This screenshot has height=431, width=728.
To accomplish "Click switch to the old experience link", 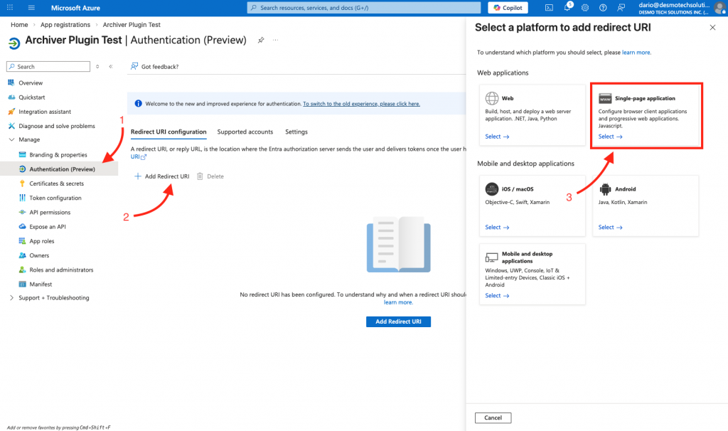I will point(361,104).
